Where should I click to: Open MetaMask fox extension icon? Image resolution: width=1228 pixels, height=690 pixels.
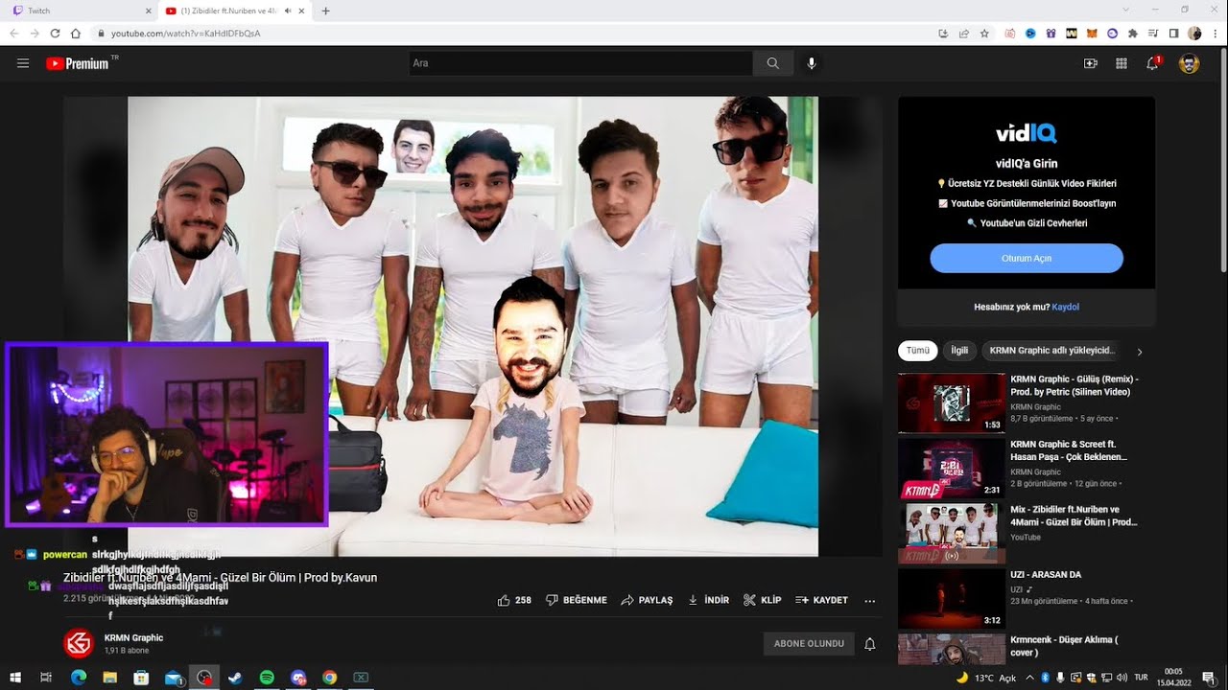1091,34
